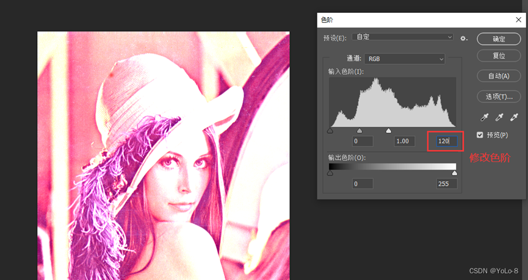Viewport: 528px width, 280px height.
Task: Focus the gamma field showing 1.00
Action: (x=405, y=141)
